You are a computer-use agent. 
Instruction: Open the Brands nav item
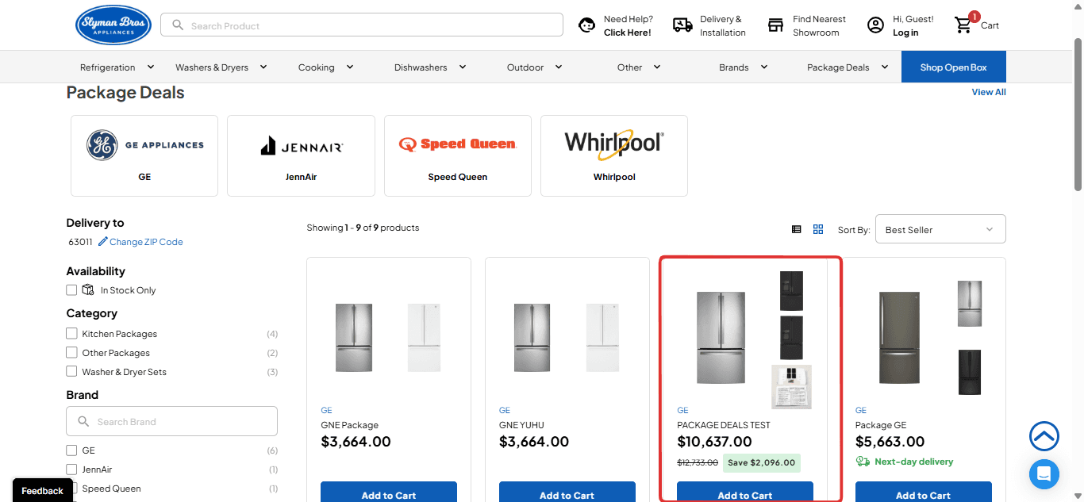pyautogui.click(x=734, y=67)
